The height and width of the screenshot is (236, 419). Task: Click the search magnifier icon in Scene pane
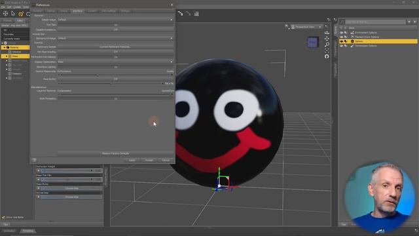[x=342, y=22]
